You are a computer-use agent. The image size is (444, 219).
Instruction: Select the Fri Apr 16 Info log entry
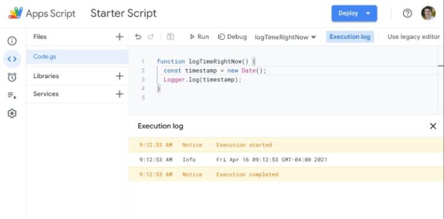[286, 159]
